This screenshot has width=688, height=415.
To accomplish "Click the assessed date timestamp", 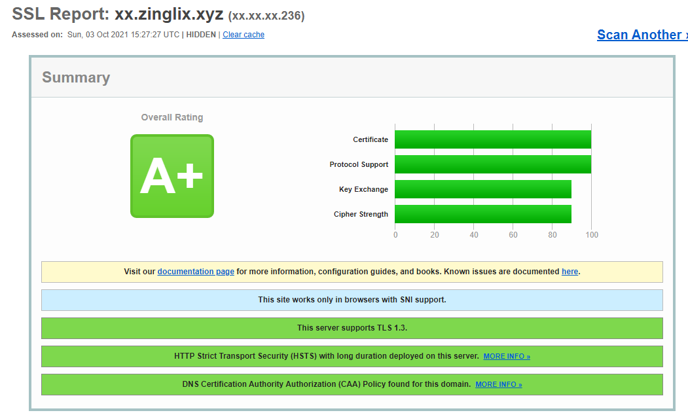I will pos(123,35).
